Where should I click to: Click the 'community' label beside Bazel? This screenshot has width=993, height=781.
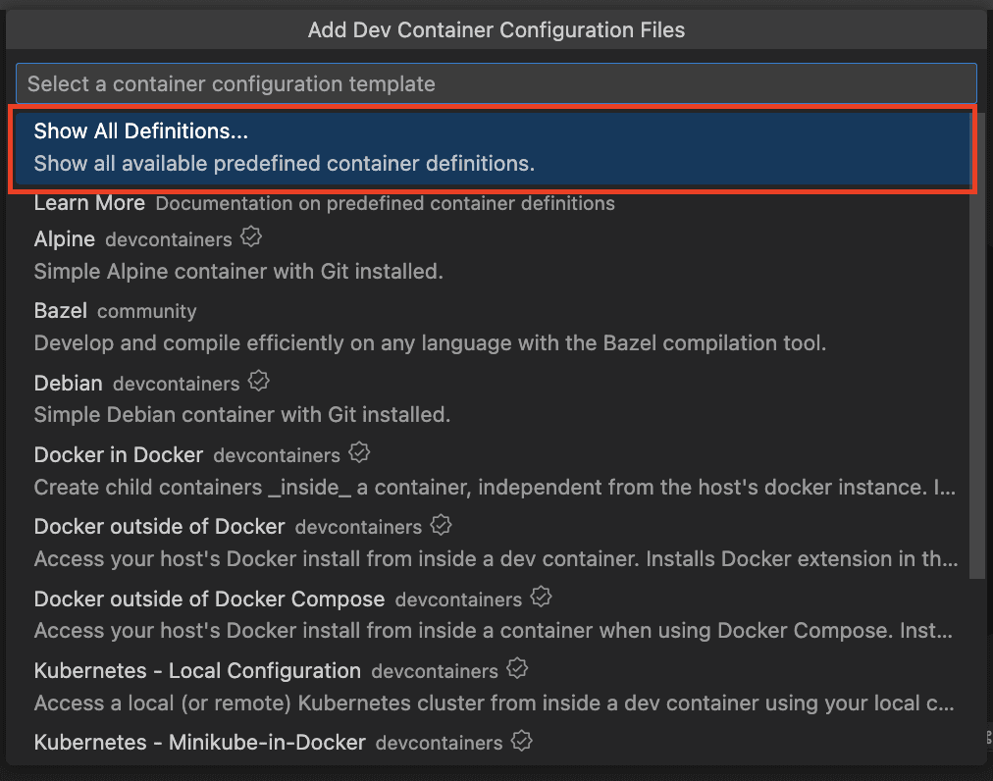[x=147, y=312]
